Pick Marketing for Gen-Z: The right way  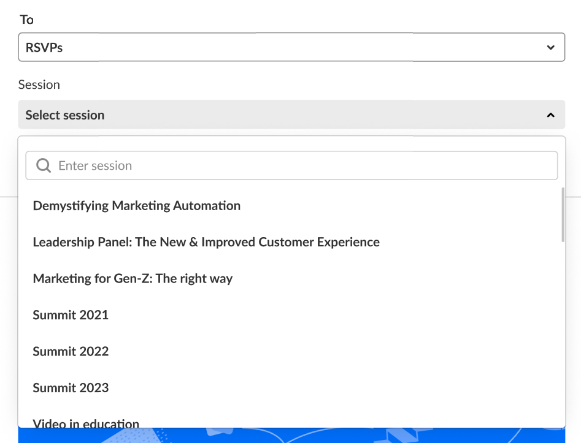[133, 279]
